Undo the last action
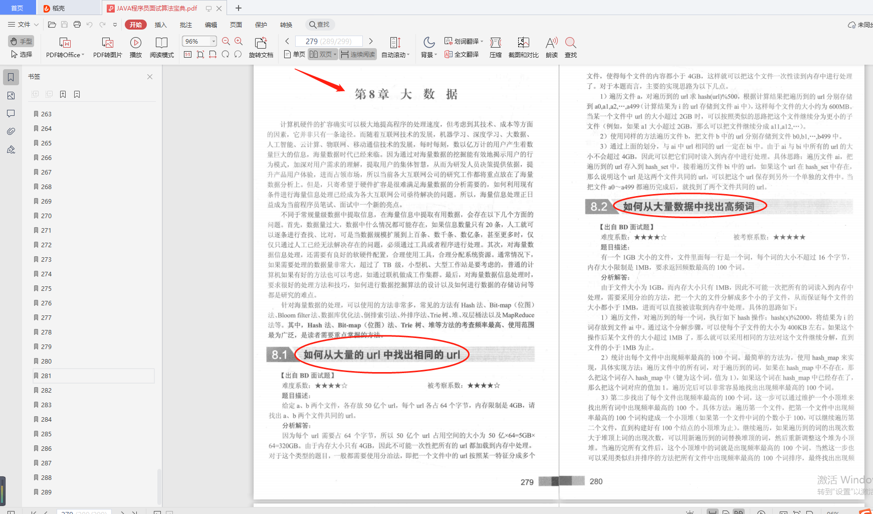This screenshot has height=514, width=873. tap(89, 25)
